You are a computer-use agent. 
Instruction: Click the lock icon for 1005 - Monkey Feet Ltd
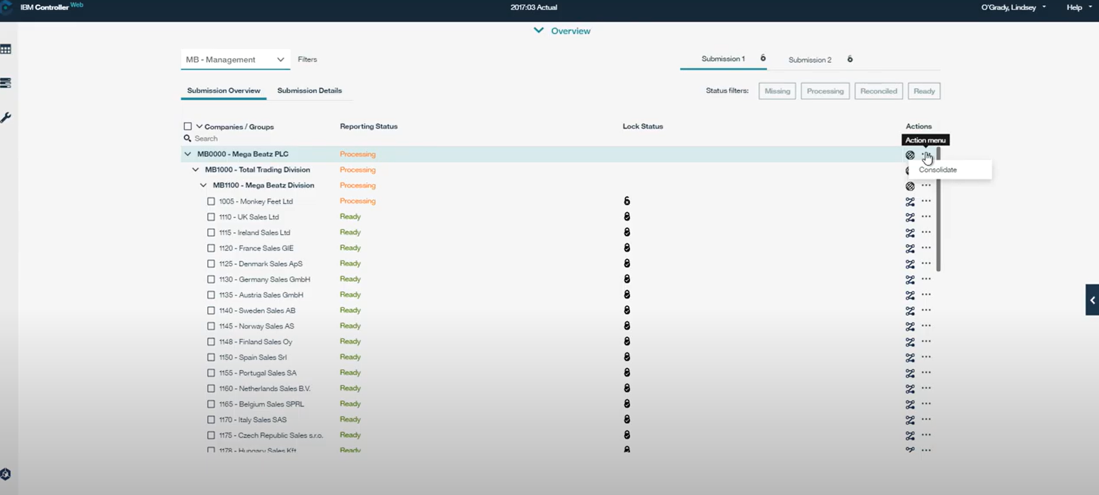[x=626, y=201]
